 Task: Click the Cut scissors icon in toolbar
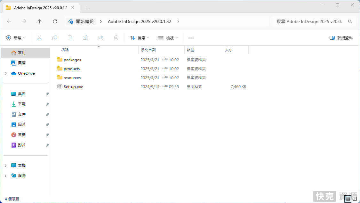[39, 38]
